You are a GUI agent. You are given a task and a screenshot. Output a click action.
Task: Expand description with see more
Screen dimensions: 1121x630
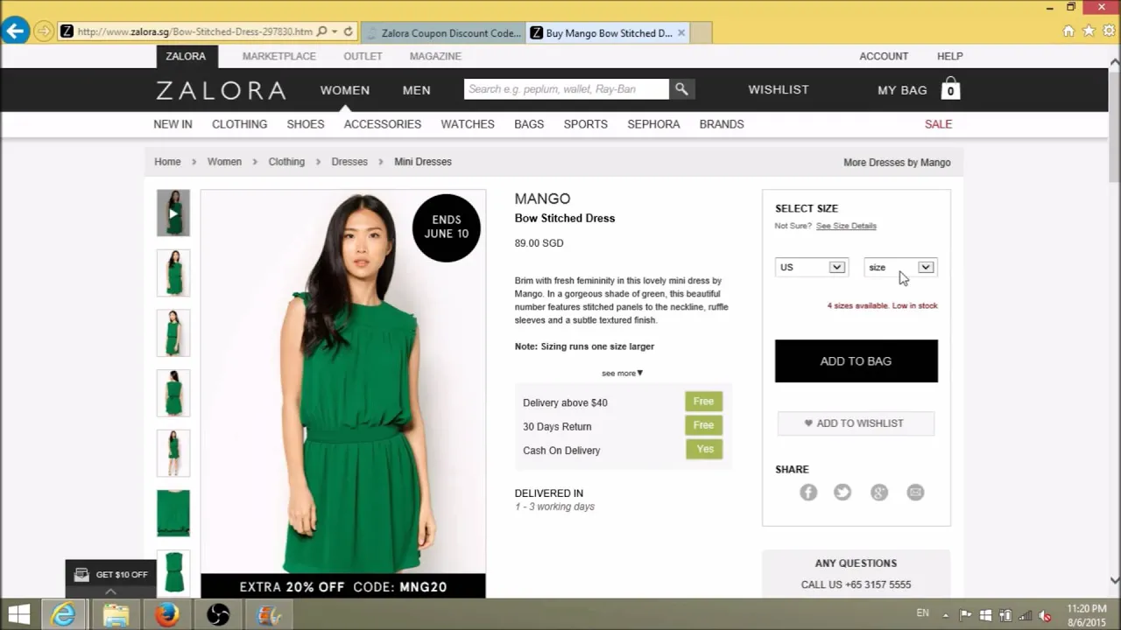(622, 373)
